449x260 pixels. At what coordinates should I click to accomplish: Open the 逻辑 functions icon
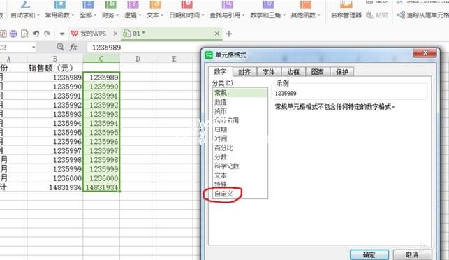click(133, 4)
